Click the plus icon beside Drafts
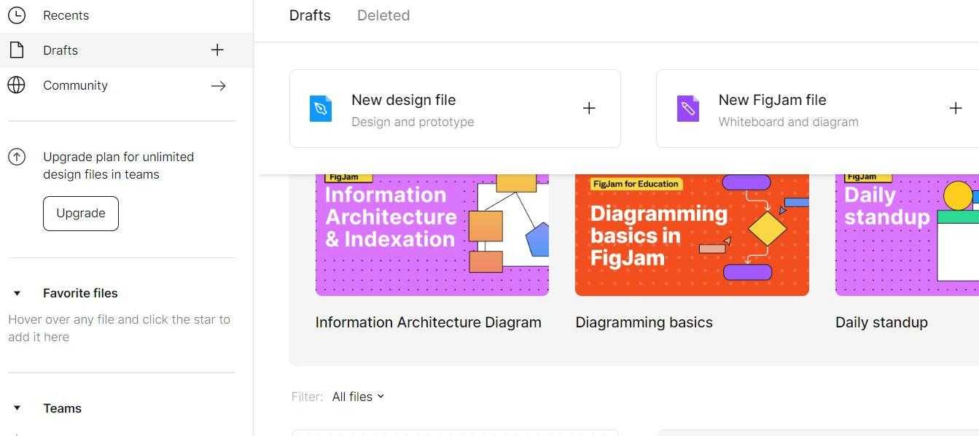This screenshot has width=979, height=436. click(217, 50)
